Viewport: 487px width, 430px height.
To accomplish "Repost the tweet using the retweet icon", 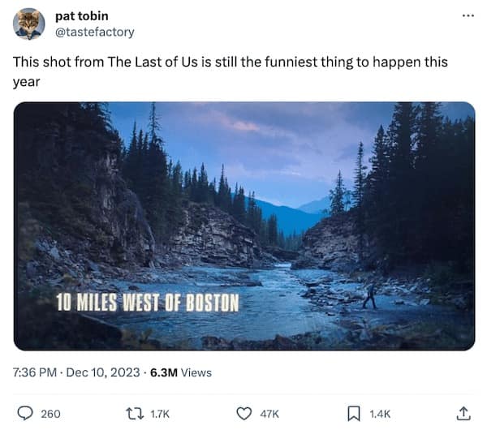I will [135, 413].
